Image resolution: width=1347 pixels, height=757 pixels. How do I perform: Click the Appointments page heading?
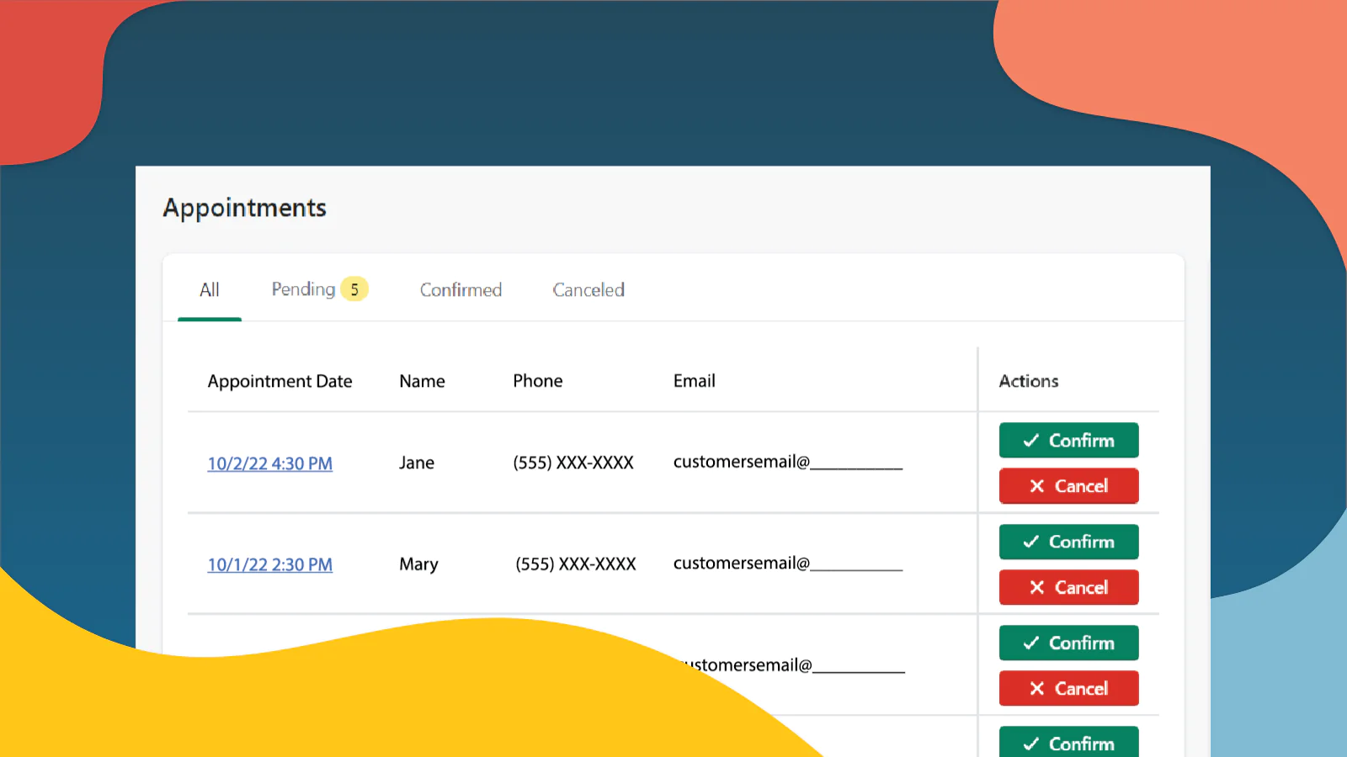(x=245, y=209)
